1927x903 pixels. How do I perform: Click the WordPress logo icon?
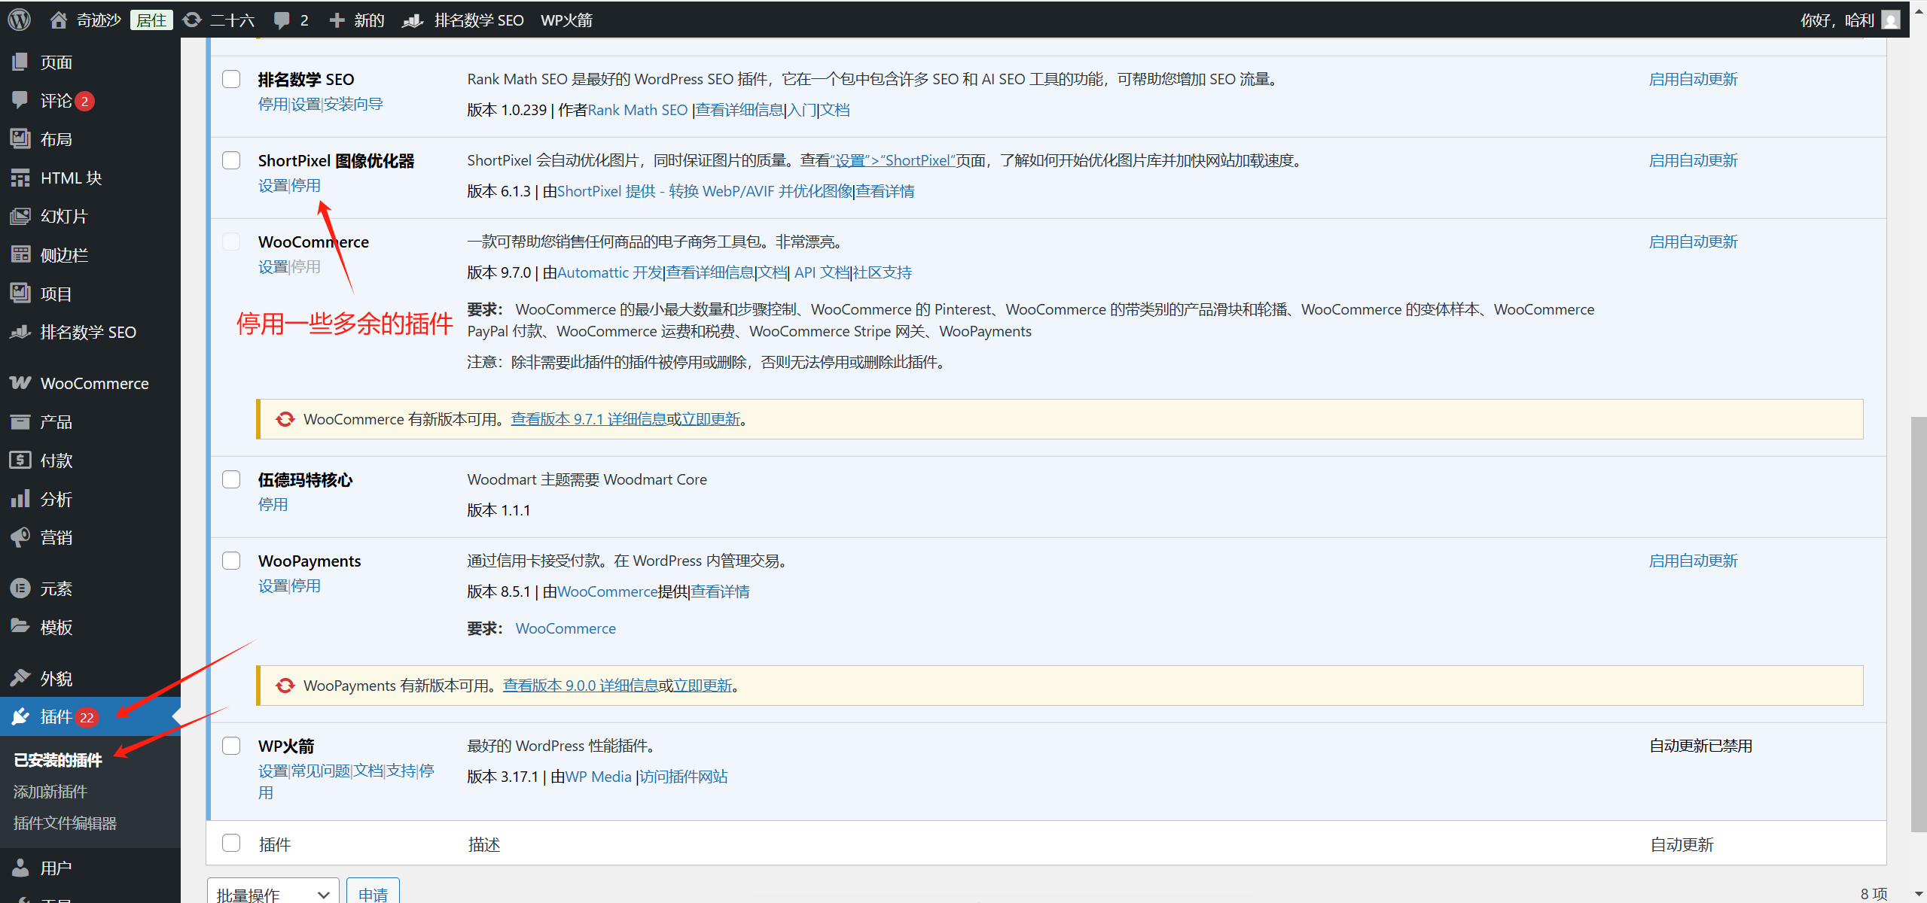tap(20, 20)
